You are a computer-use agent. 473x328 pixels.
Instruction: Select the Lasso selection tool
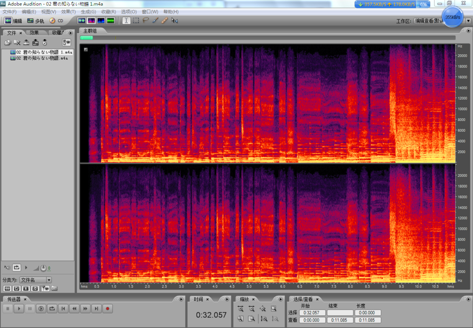click(146, 21)
